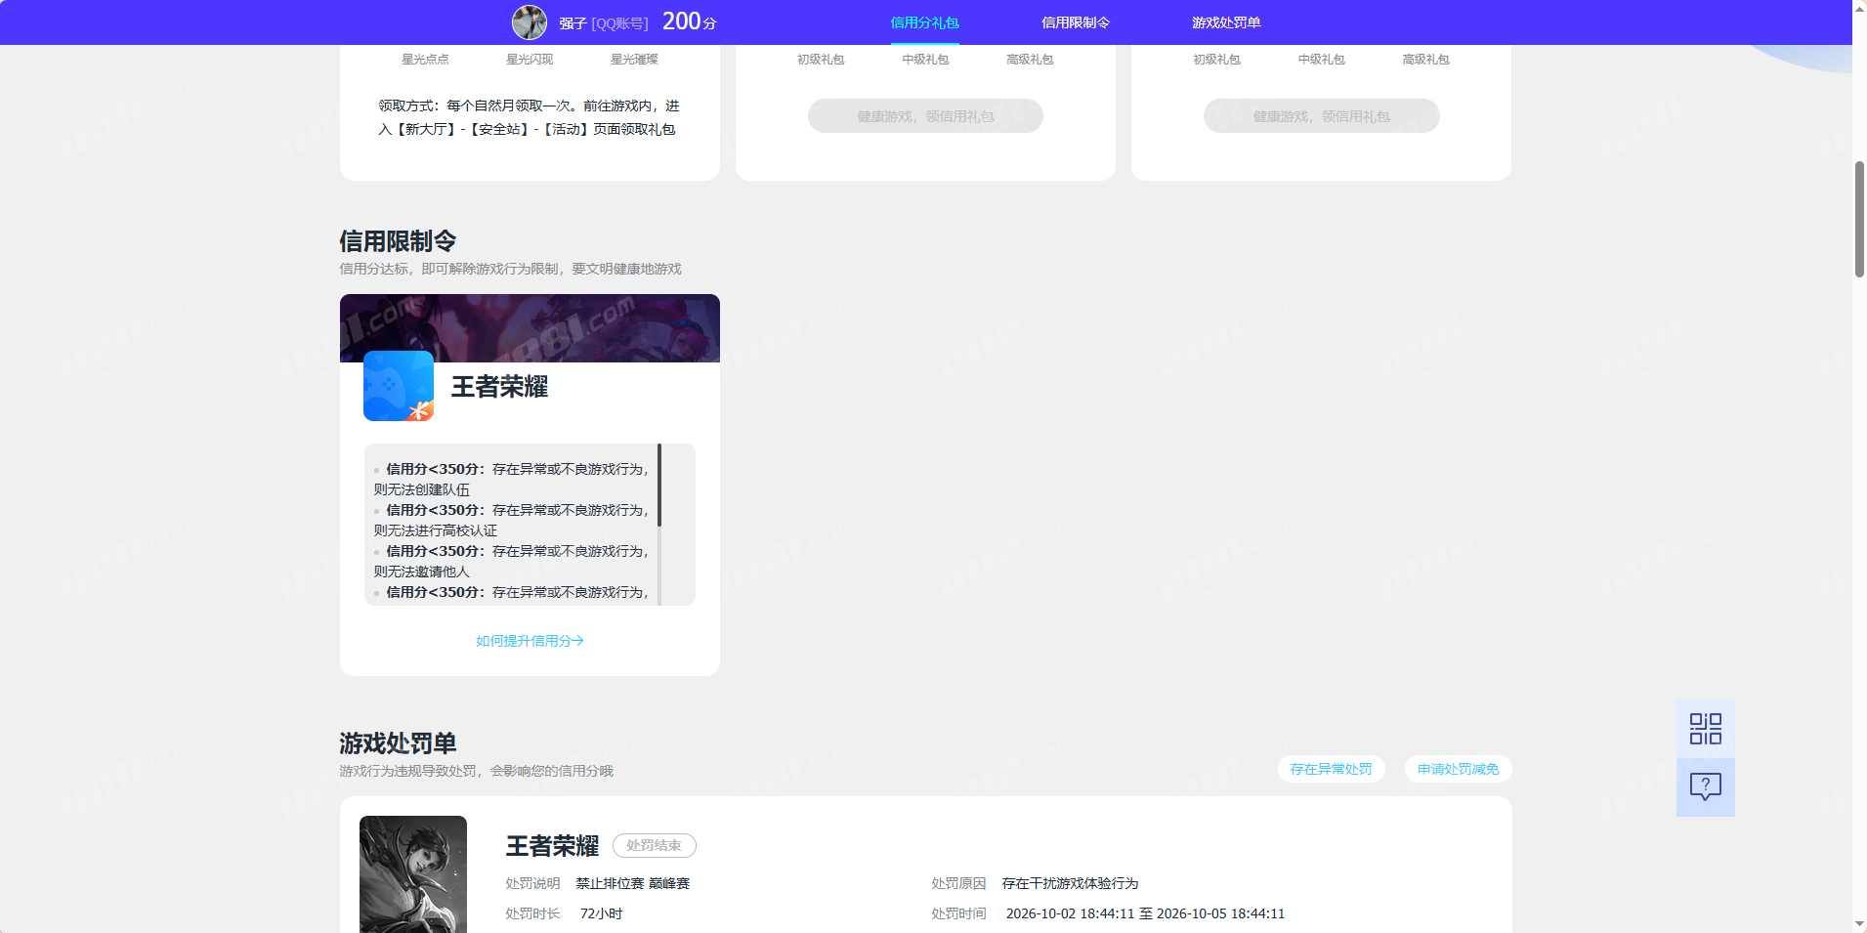This screenshot has height=933, width=1867.
Task: Click the 则无法创建队伍 restriction entry
Action: coord(422,489)
